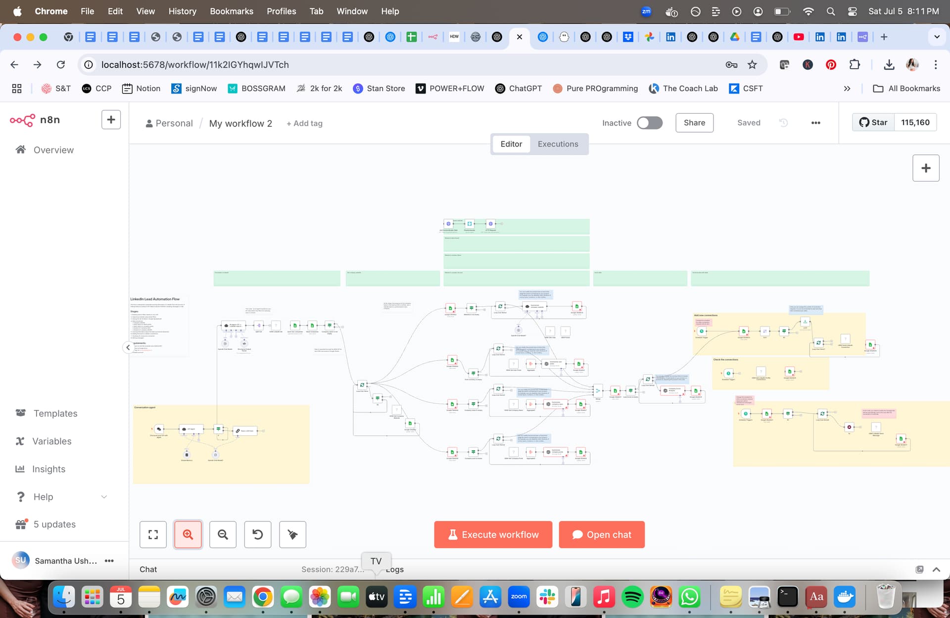Click the Share button
The image size is (950, 618).
(x=694, y=123)
